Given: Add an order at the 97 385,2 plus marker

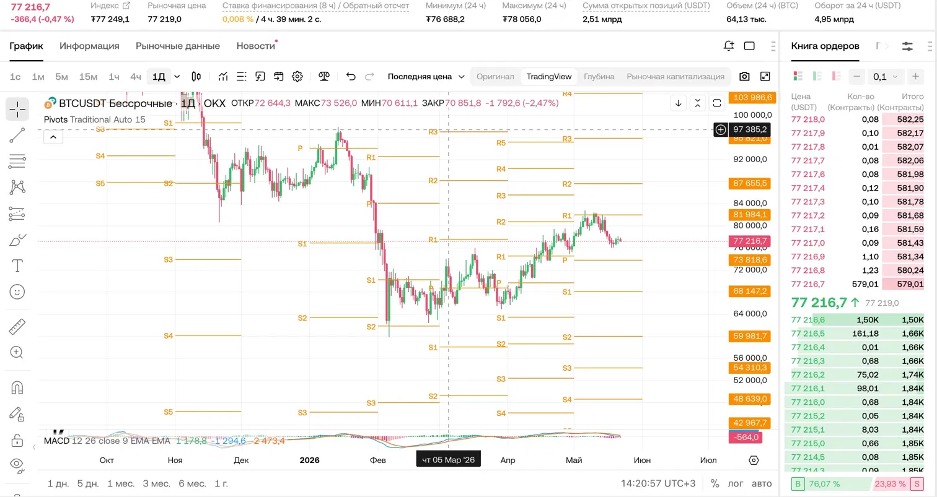Looking at the screenshot, I should [721, 129].
